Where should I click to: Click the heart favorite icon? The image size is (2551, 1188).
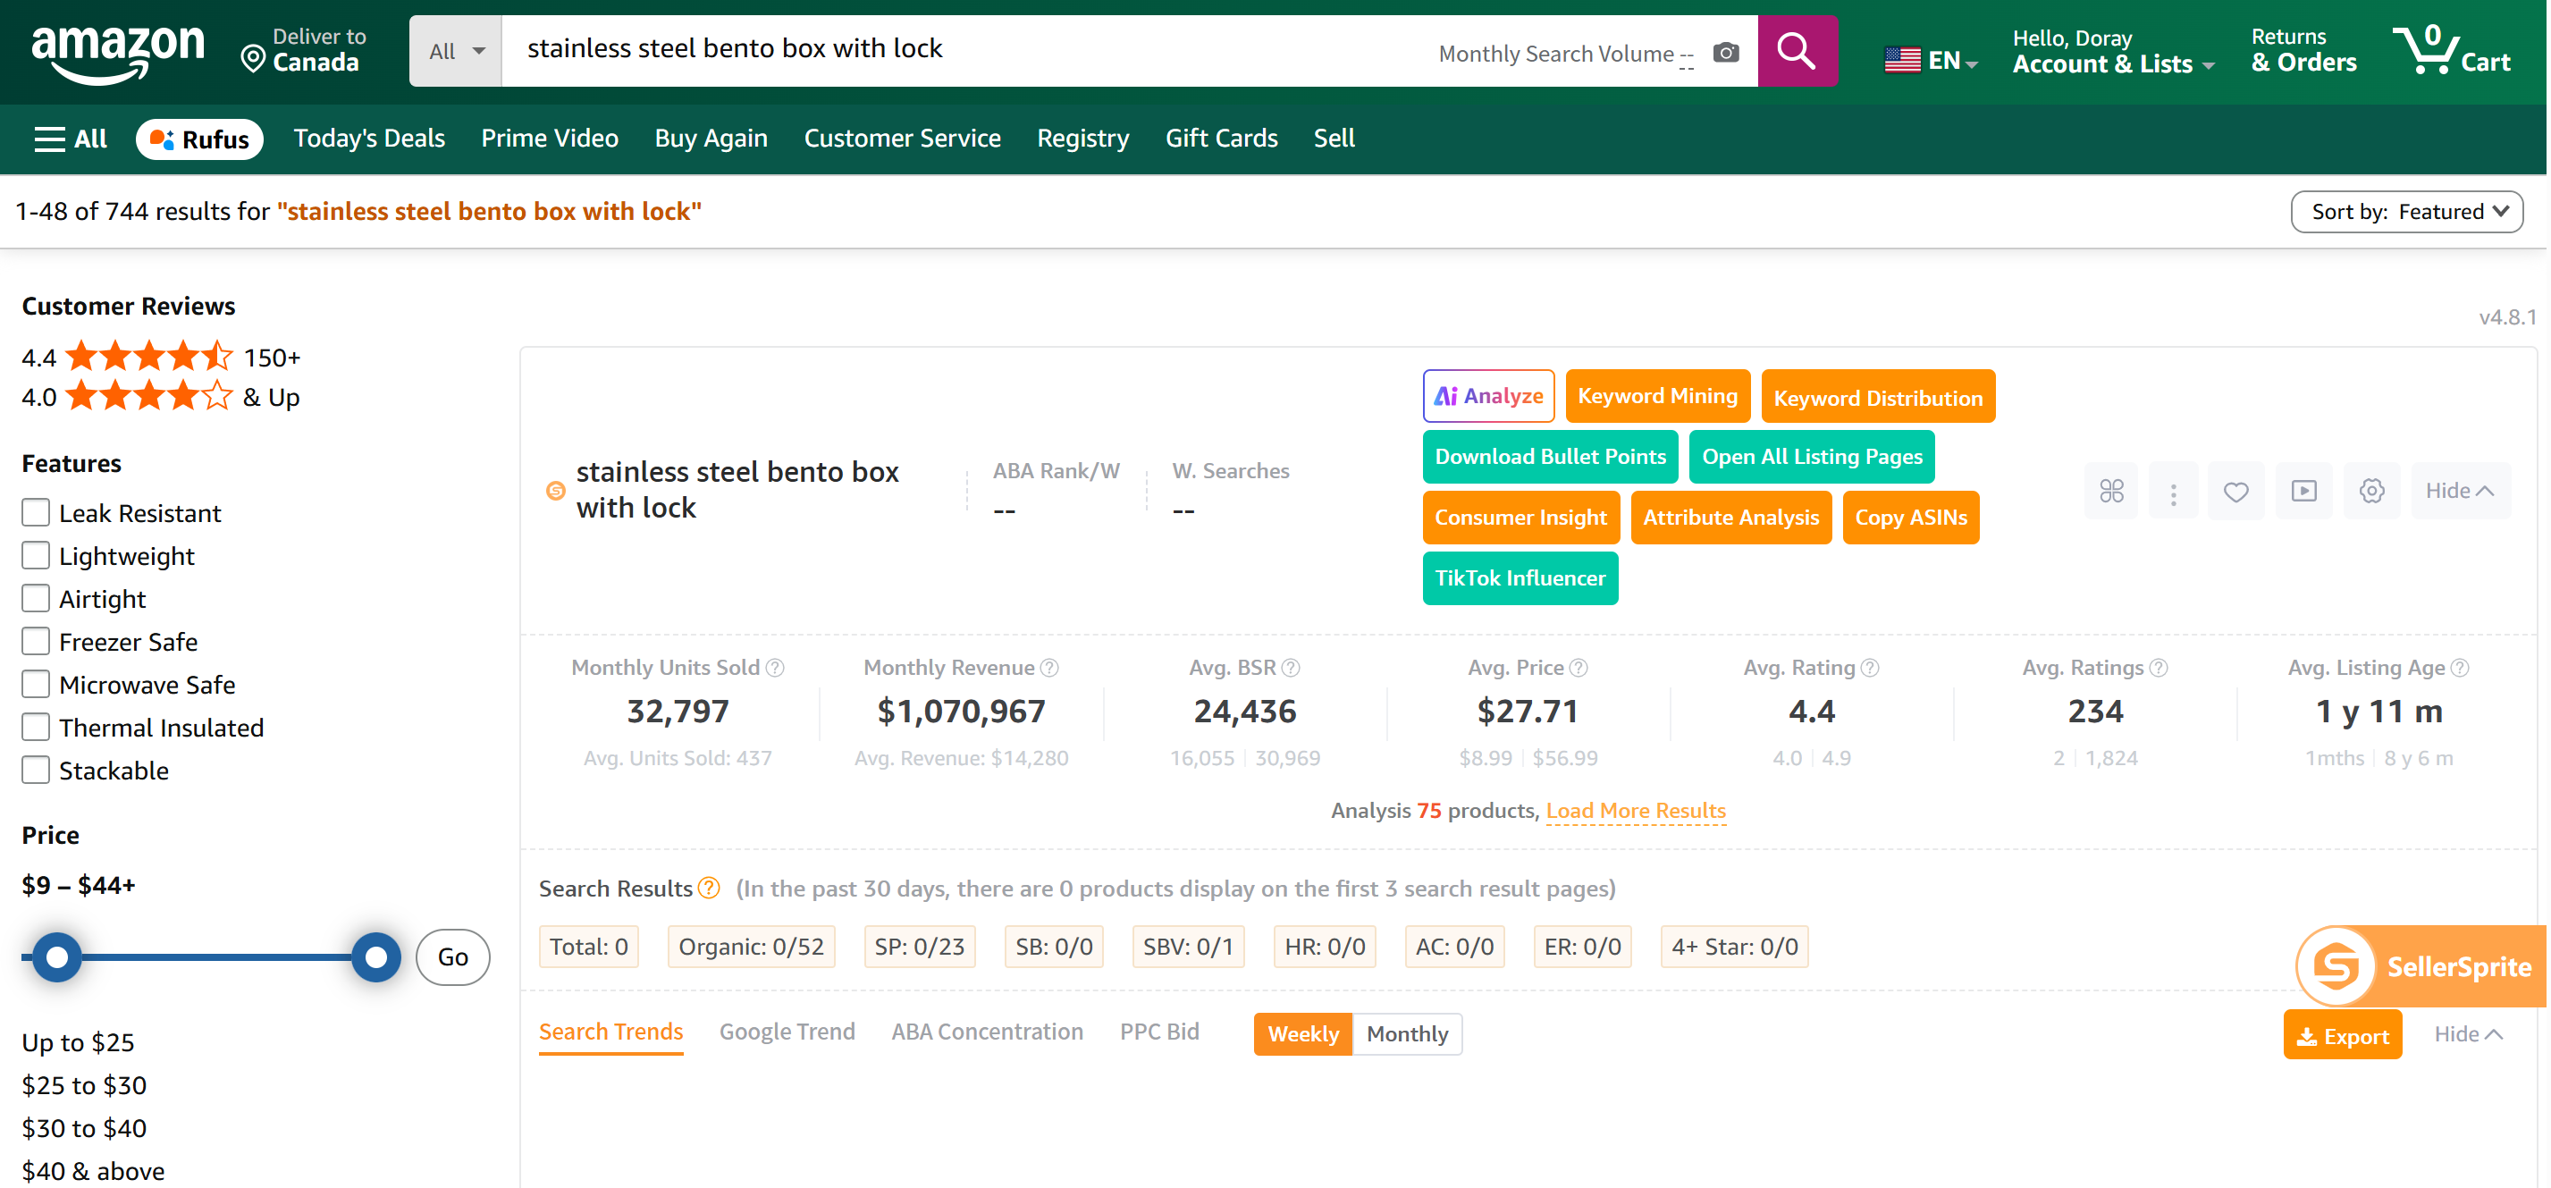[2235, 491]
